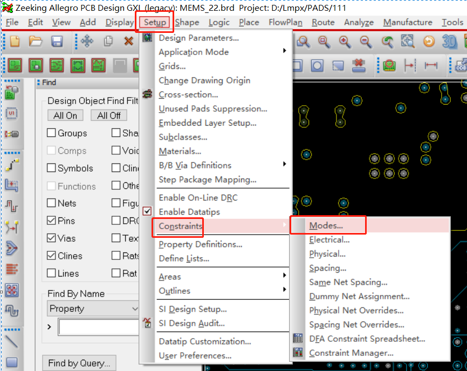The width and height of the screenshot is (467, 371).
Task: Click the Copy tool icon
Action: [108, 42]
